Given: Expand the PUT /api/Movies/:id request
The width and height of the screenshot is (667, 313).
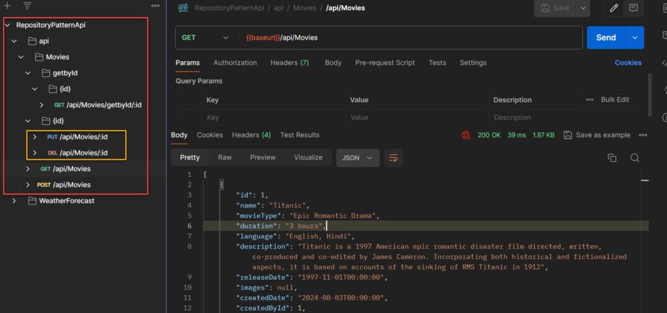Looking at the screenshot, I should [x=35, y=137].
